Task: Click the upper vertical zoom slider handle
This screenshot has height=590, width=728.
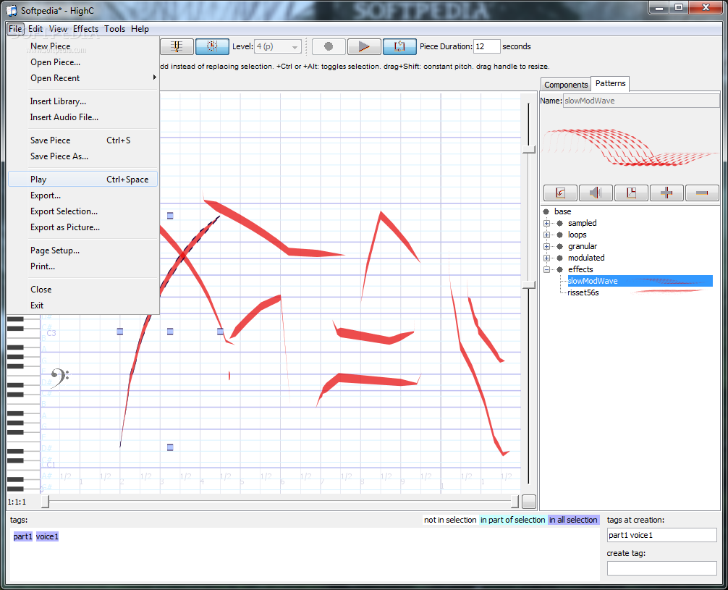Action: [x=528, y=149]
